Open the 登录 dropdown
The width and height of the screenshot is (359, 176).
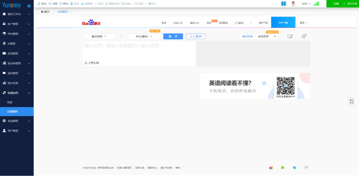pos(303,23)
